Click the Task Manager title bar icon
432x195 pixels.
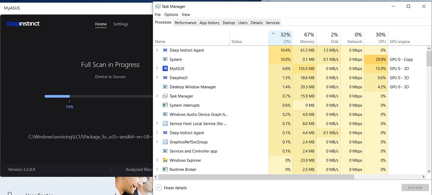[x=158, y=6]
